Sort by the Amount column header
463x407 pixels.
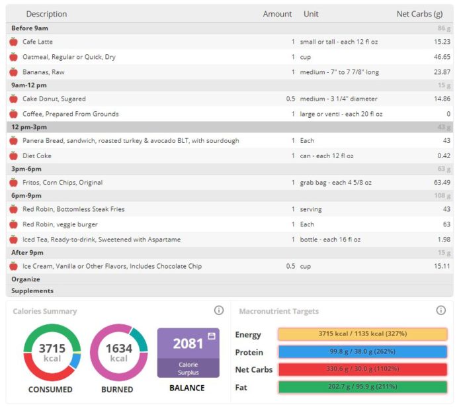(x=277, y=14)
